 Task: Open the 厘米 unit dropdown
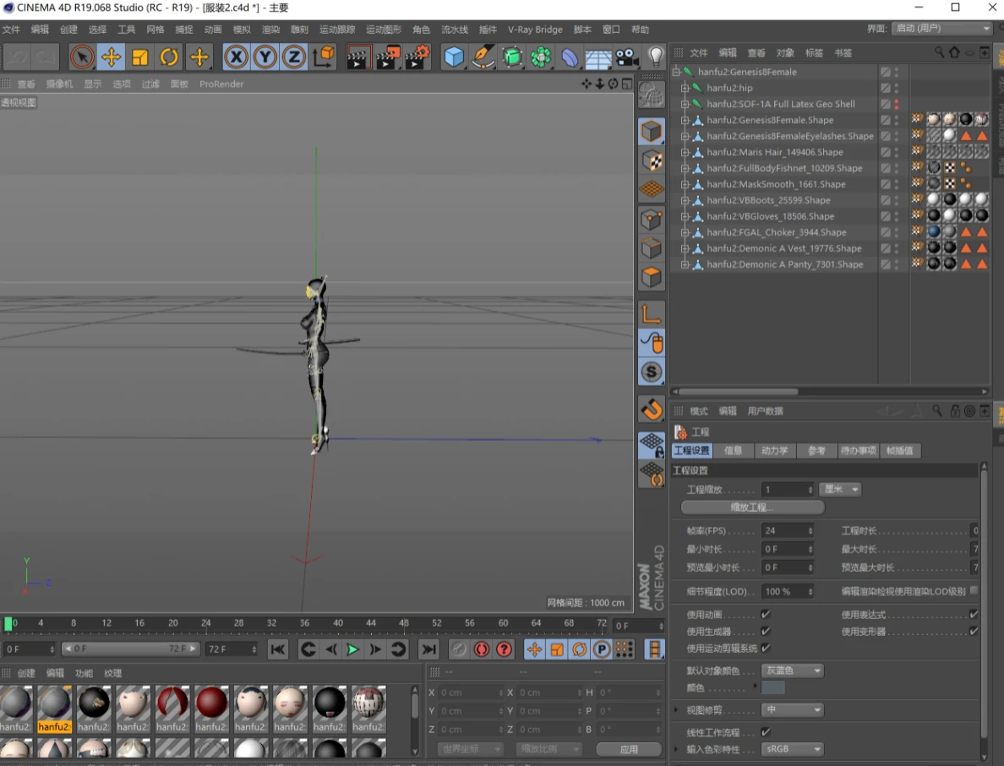point(841,490)
